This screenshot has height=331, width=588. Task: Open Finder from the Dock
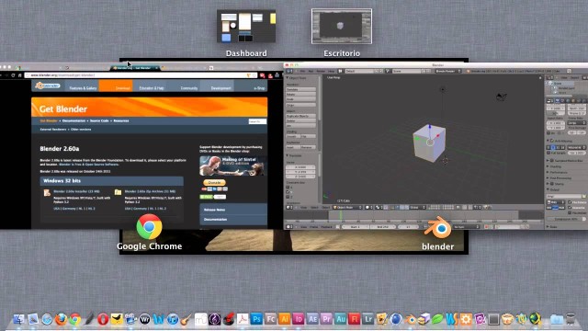pos(18,319)
